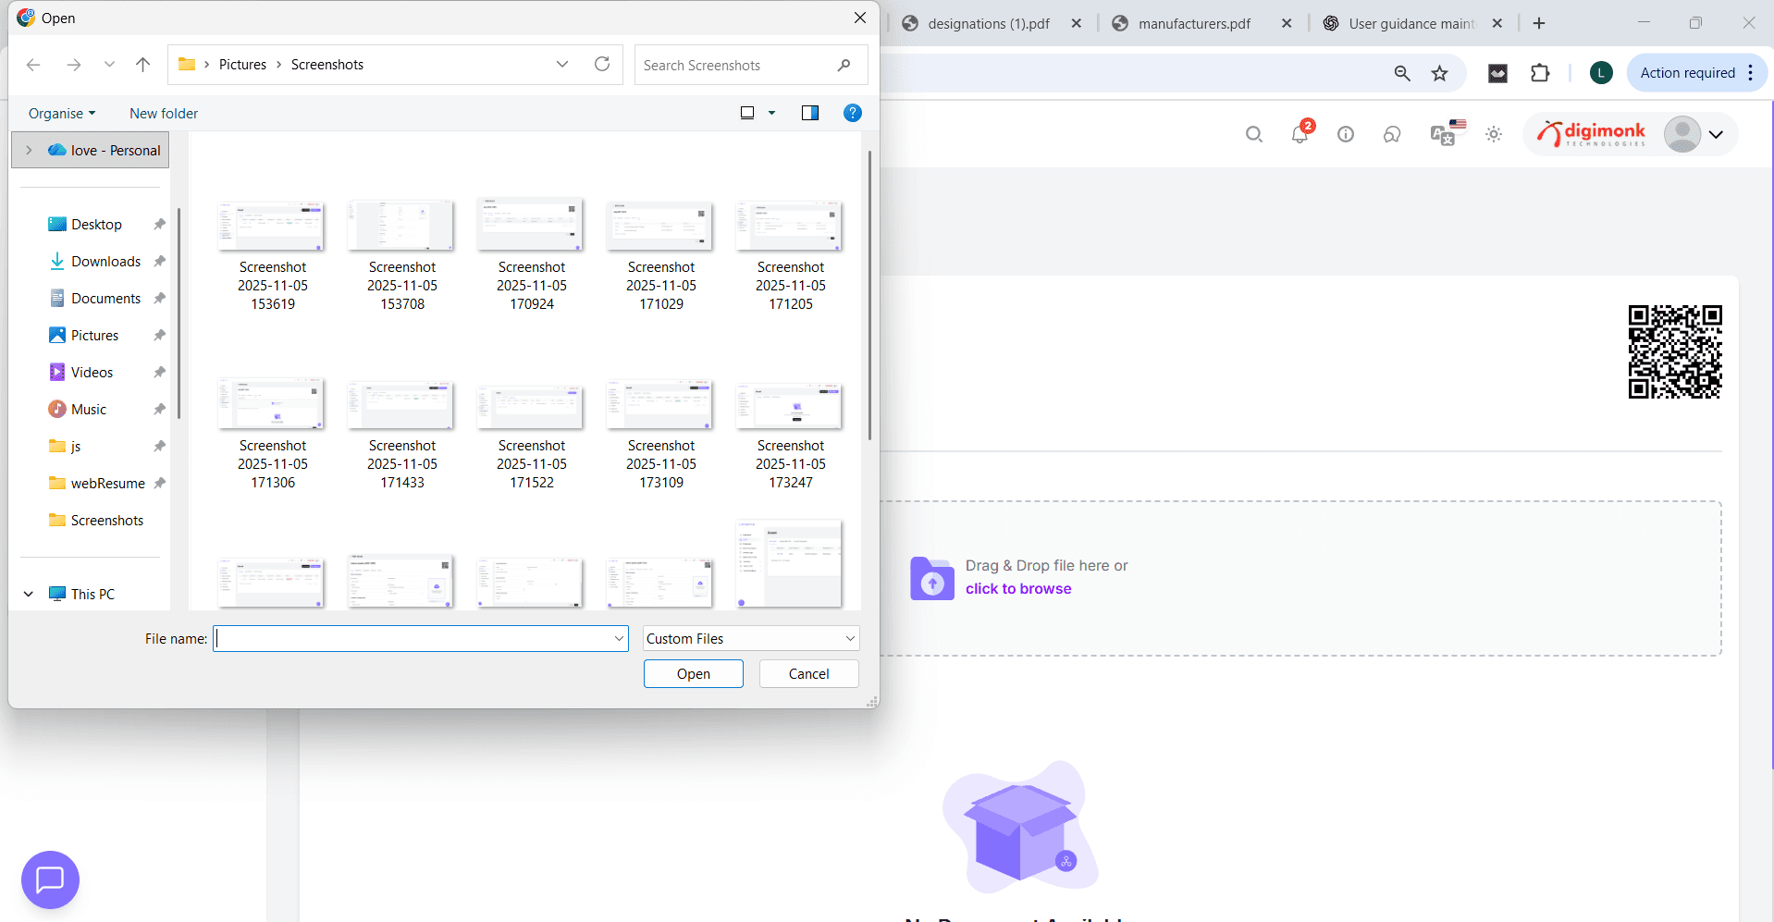The image size is (1774, 922).
Task: Open the notifications bell with 2 alerts
Action: point(1299,134)
